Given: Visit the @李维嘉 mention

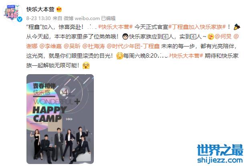Looking at the screenshot, I should pyautogui.click(x=51, y=46).
